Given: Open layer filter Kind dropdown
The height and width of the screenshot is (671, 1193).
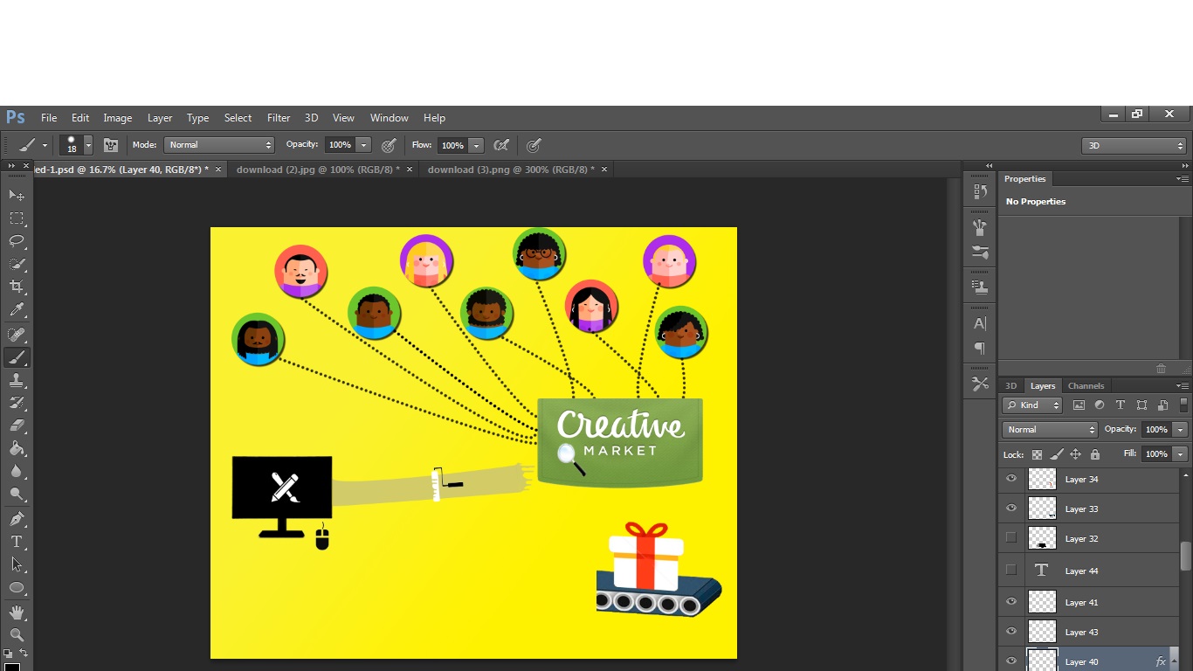Looking at the screenshot, I should pos(1032,405).
